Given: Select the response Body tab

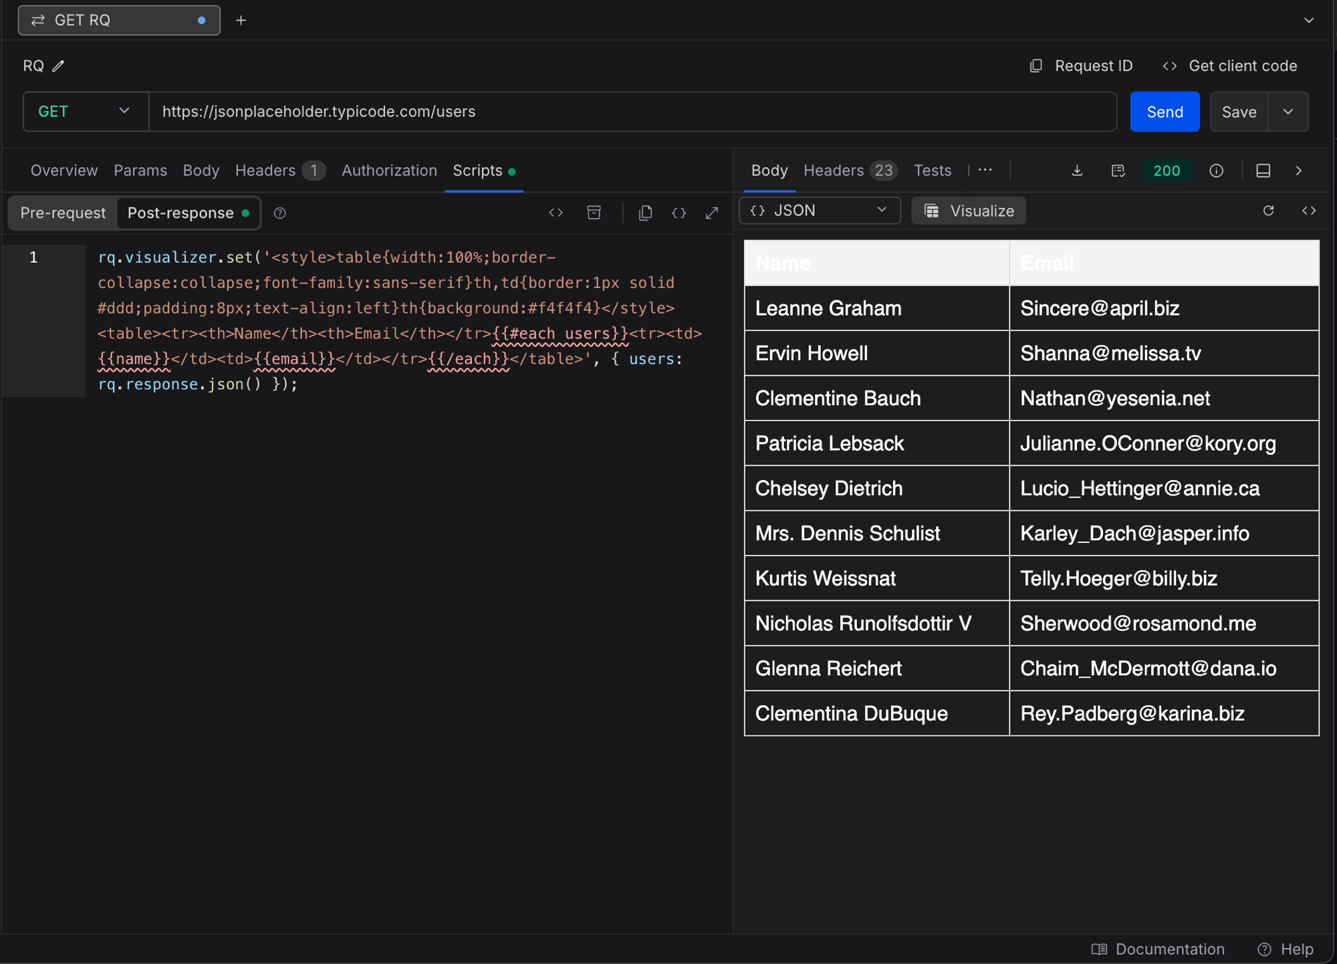Looking at the screenshot, I should tap(769, 171).
